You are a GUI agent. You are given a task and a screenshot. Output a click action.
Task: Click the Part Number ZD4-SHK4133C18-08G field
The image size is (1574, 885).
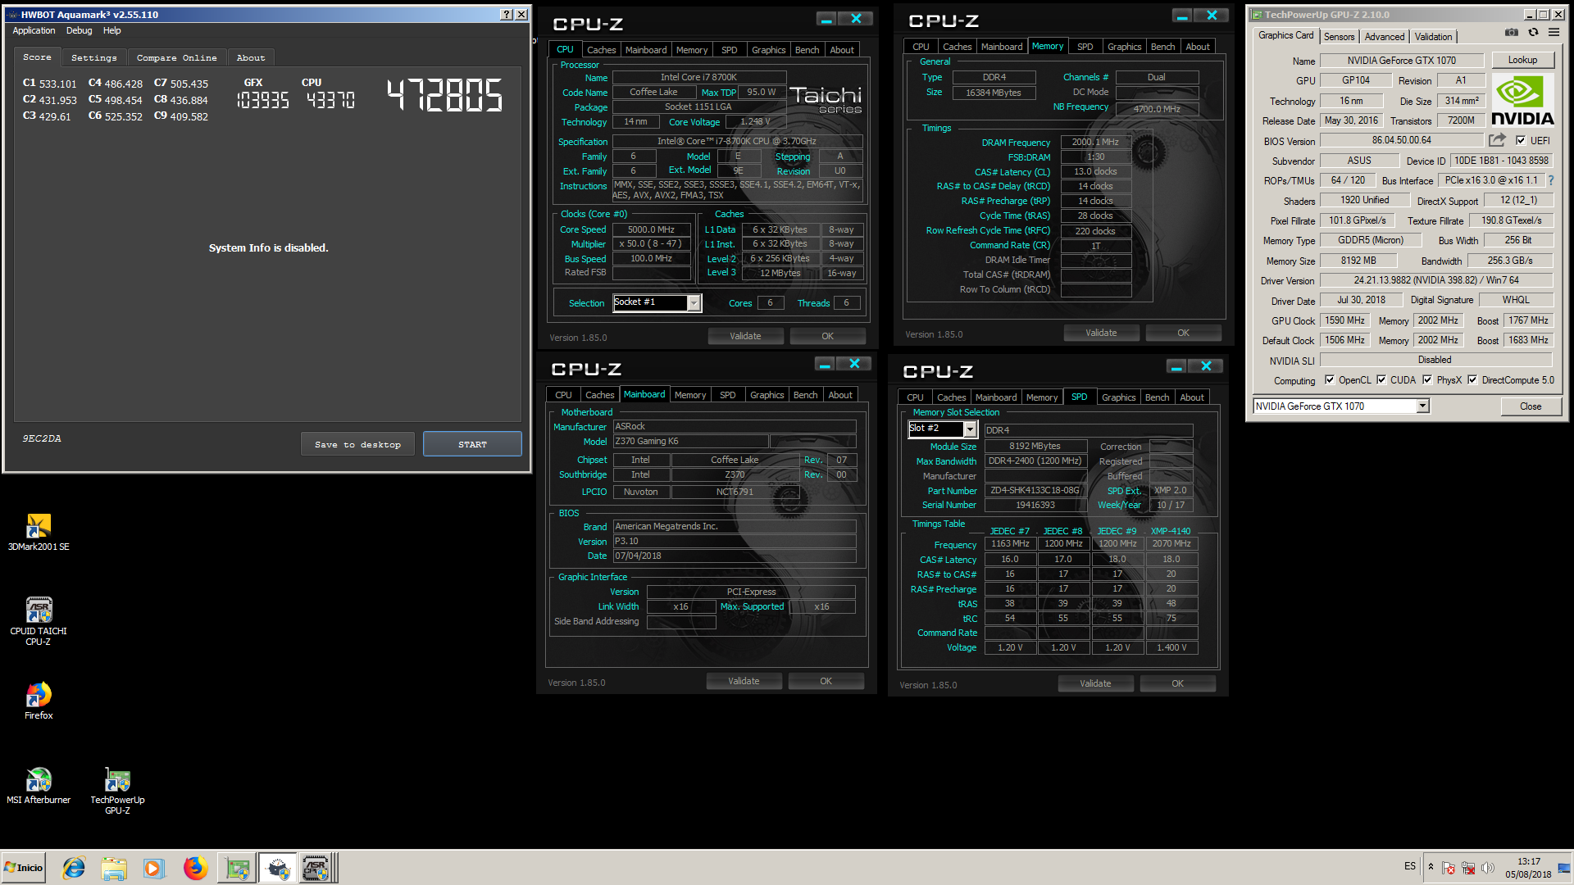click(1035, 491)
